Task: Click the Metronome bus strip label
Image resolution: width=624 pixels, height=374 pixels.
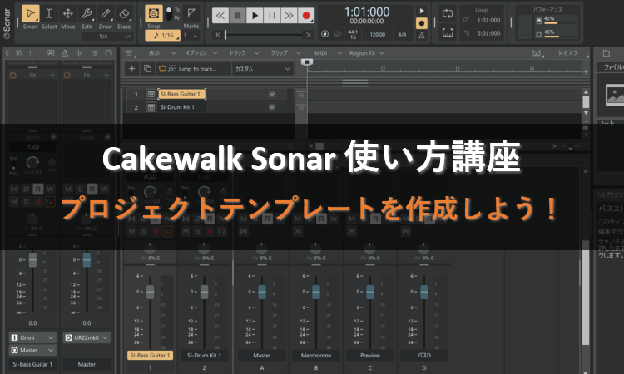Action: coord(314,355)
